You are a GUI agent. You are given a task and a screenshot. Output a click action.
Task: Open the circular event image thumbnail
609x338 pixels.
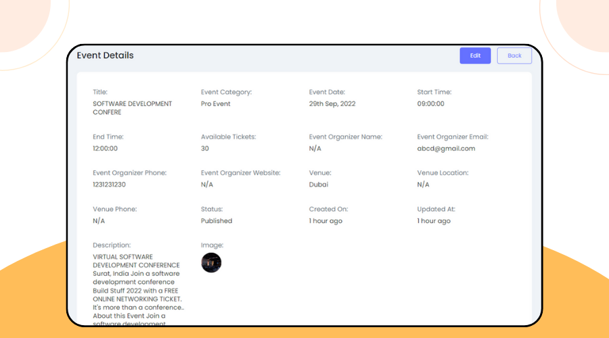211,263
